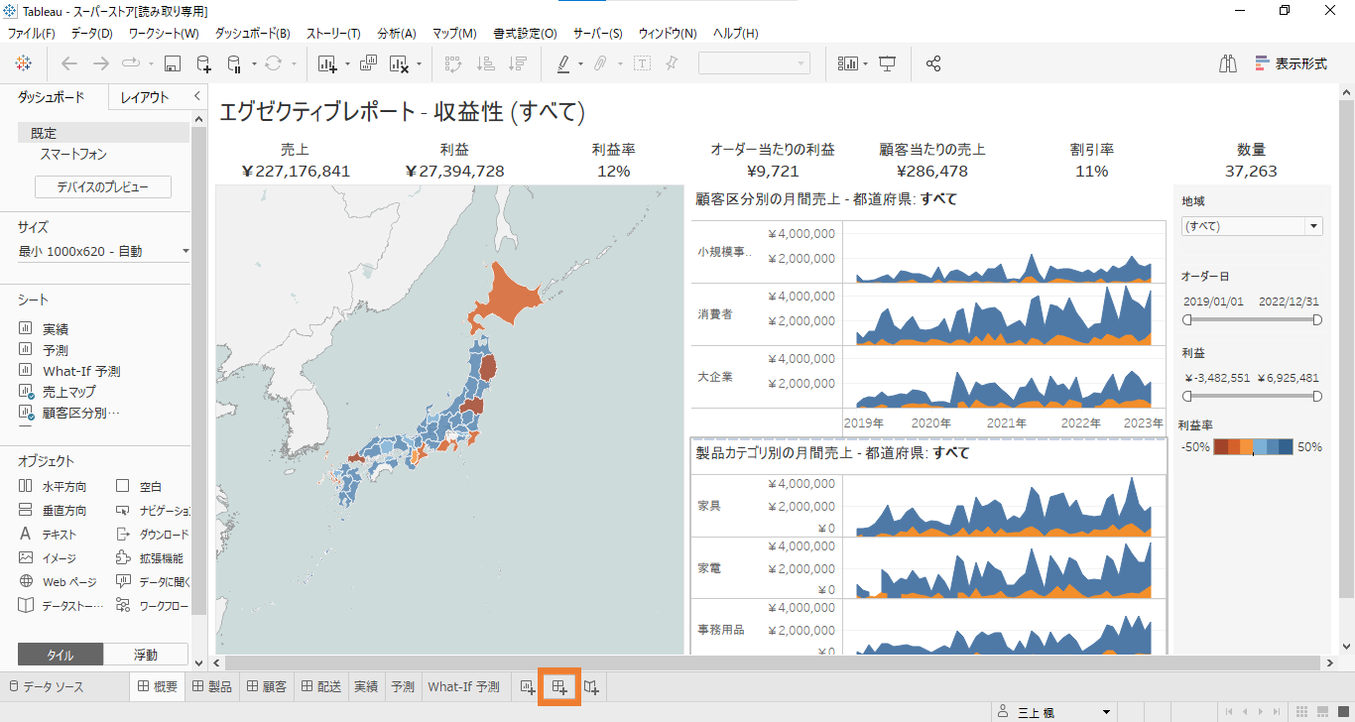Click the New Data Source icon
1355x722 pixels.
[x=203, y=63]
